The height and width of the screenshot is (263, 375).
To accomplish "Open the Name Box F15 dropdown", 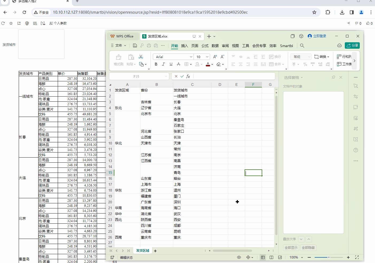I will [x=166, y=76].
